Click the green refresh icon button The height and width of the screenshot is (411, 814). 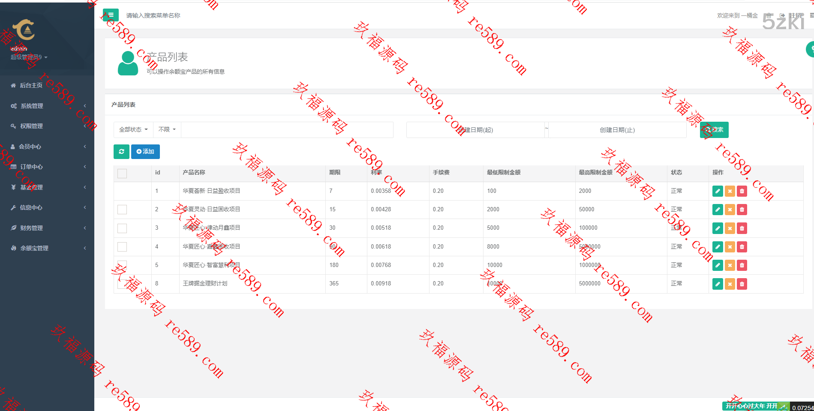pyautogui.click(x=121, y=152)
